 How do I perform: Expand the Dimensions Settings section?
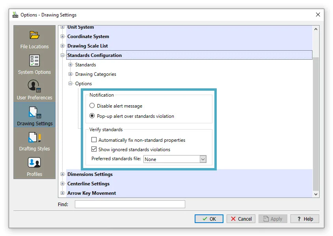62,174
